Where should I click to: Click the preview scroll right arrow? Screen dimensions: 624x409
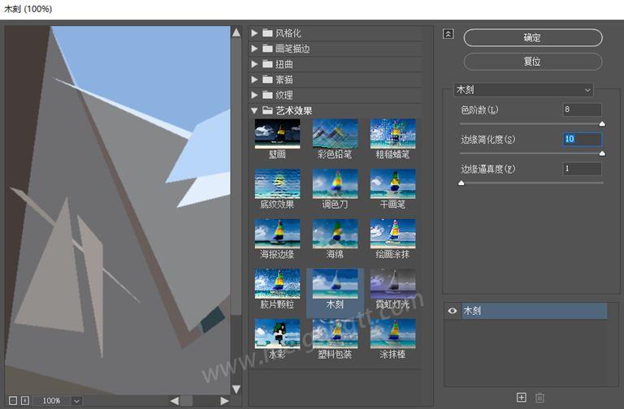pyautogui.click(x=224, y=401)
